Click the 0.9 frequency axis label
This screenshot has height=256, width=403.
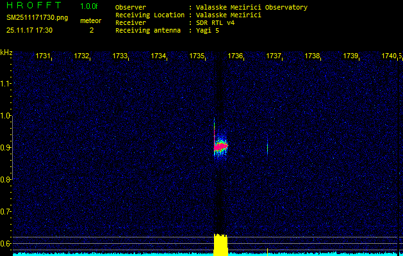click(x=6, y=148)
